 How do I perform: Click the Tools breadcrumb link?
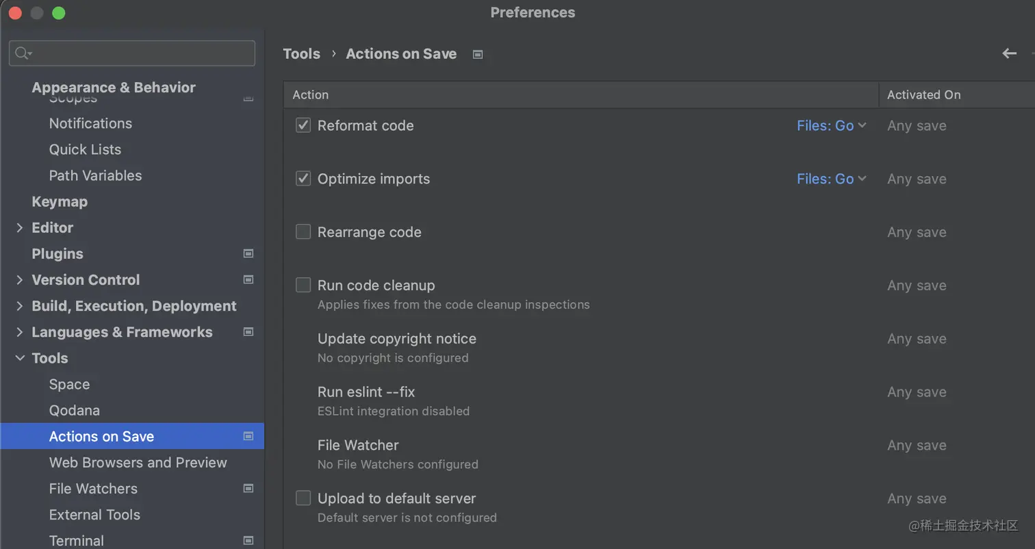tap(301, 54)
